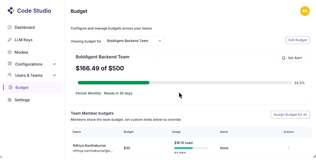
Task: Click the Budget sidebar icon
Action: [x=10, y=87]
